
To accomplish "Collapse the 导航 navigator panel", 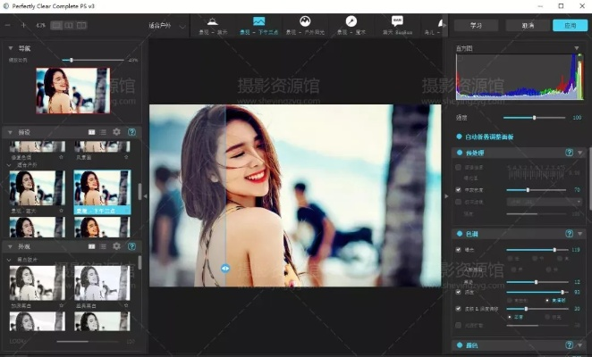I will pyautogui.click(x=10, y=48).
